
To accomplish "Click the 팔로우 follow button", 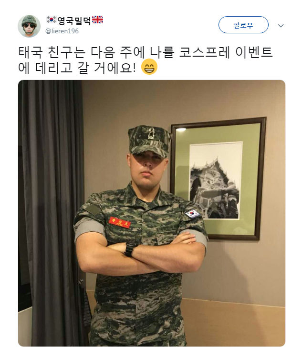I will pyautogui.click(x=243, y=25).
